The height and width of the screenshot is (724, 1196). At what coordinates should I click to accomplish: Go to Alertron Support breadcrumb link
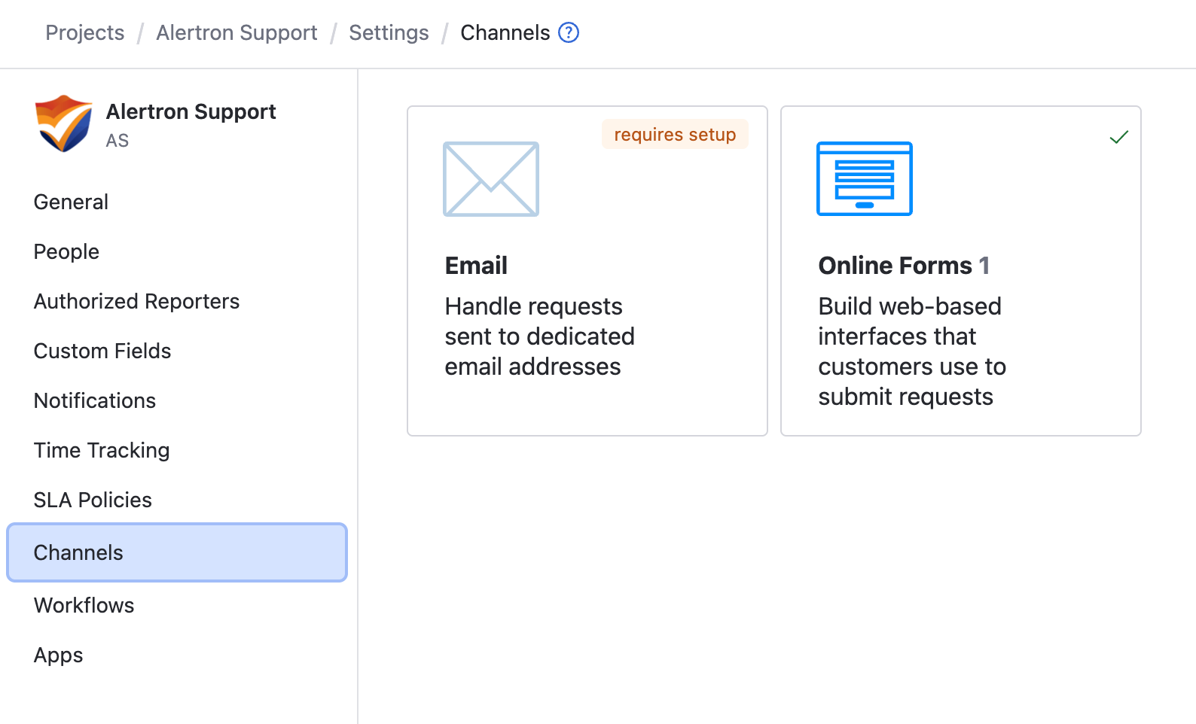pyautogui.click(x=236, y=32)
